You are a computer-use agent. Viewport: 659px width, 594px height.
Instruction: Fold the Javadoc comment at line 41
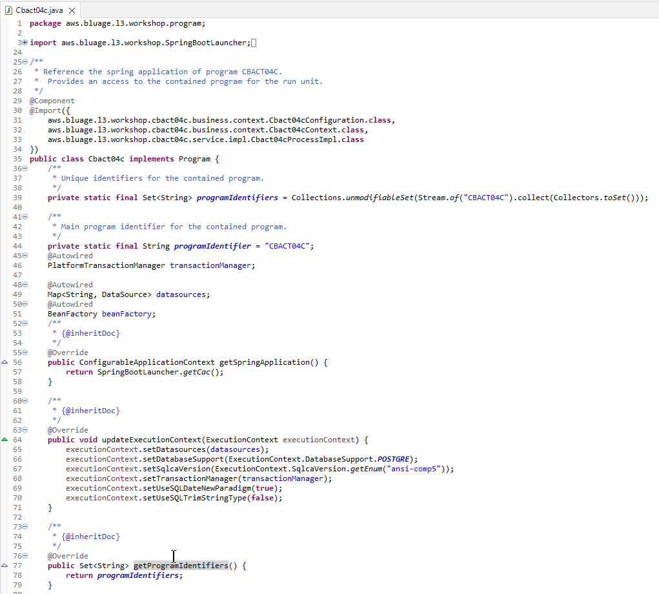pos(25,217)
